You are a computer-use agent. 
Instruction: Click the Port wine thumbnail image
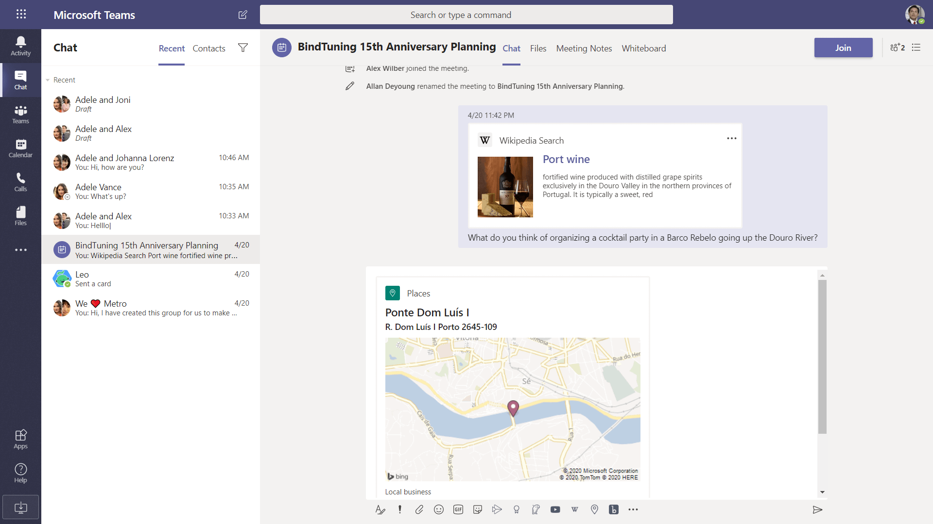coord(505,187)
